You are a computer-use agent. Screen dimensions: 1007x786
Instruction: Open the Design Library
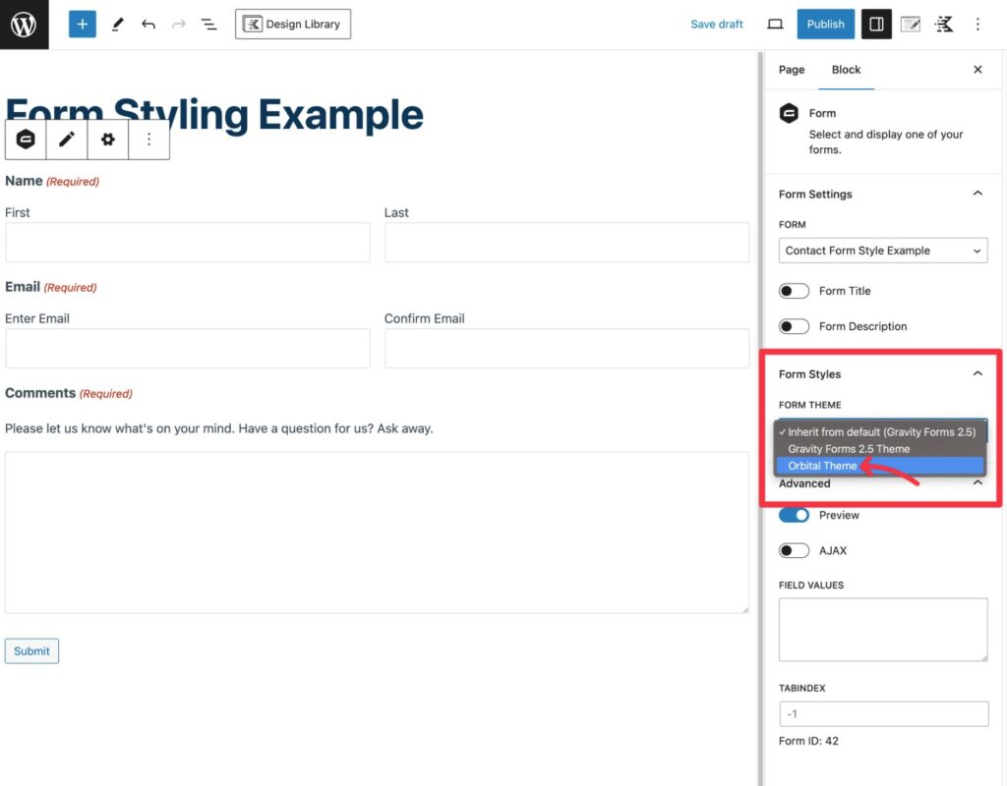tap(292, 24)
